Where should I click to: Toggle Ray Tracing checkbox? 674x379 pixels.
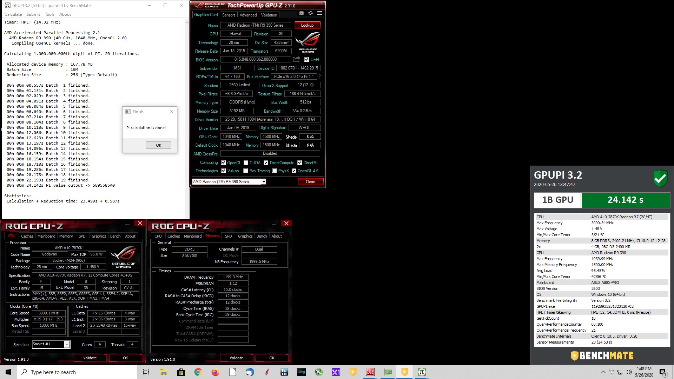[246, 171]
